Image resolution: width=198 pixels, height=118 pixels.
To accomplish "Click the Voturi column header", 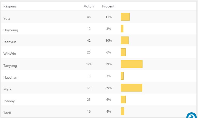I will click(x=89, y=6).
